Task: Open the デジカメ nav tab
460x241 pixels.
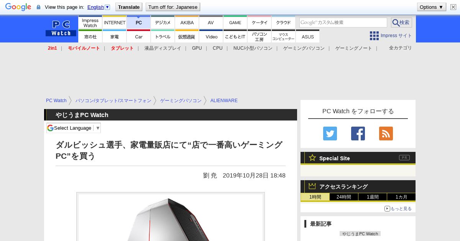Action: [163, 23]
